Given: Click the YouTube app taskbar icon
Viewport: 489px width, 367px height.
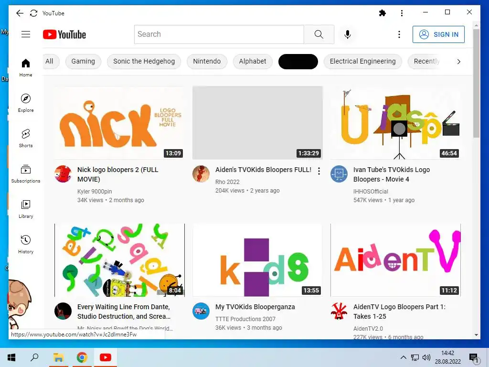Looking at the screenshot, I should tap(106, 357).
